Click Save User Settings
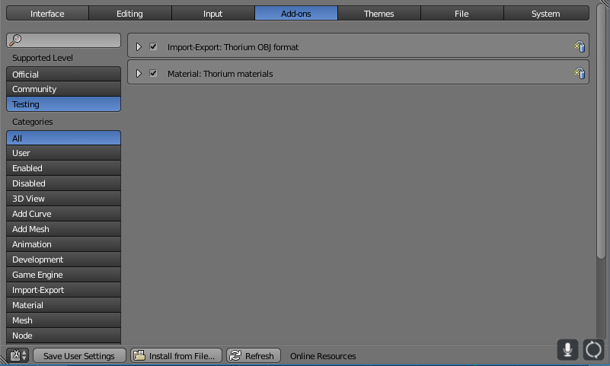 click(x=79, y=355)
